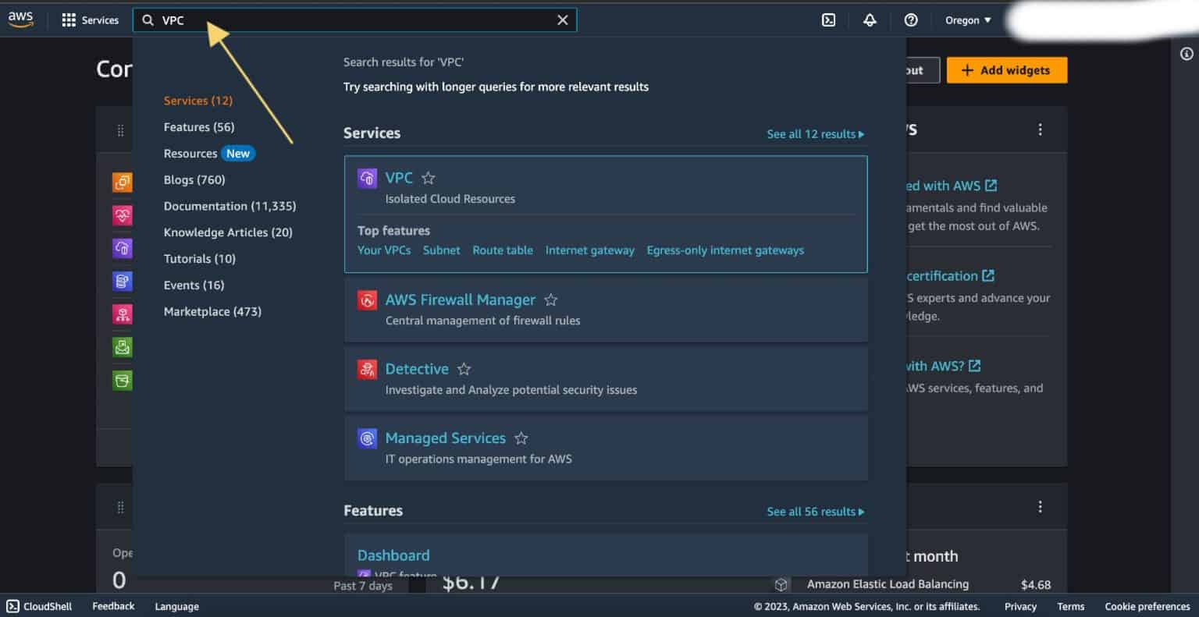Open the Services menu

pyautogui.click(x=91, y=20)
